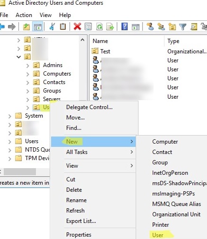
Task: Click the Refresh toolbar icon
Action: point(99,26)
